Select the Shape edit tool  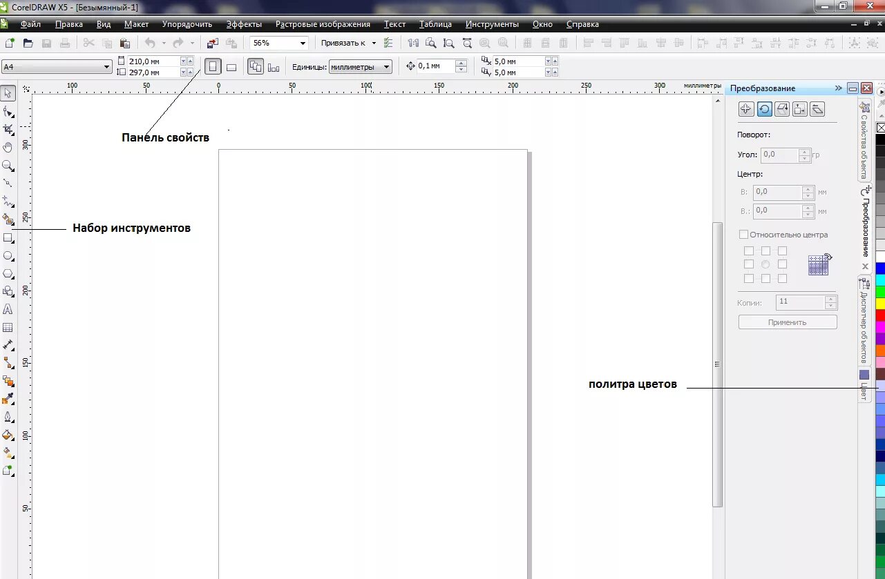(x=8, y=111)
